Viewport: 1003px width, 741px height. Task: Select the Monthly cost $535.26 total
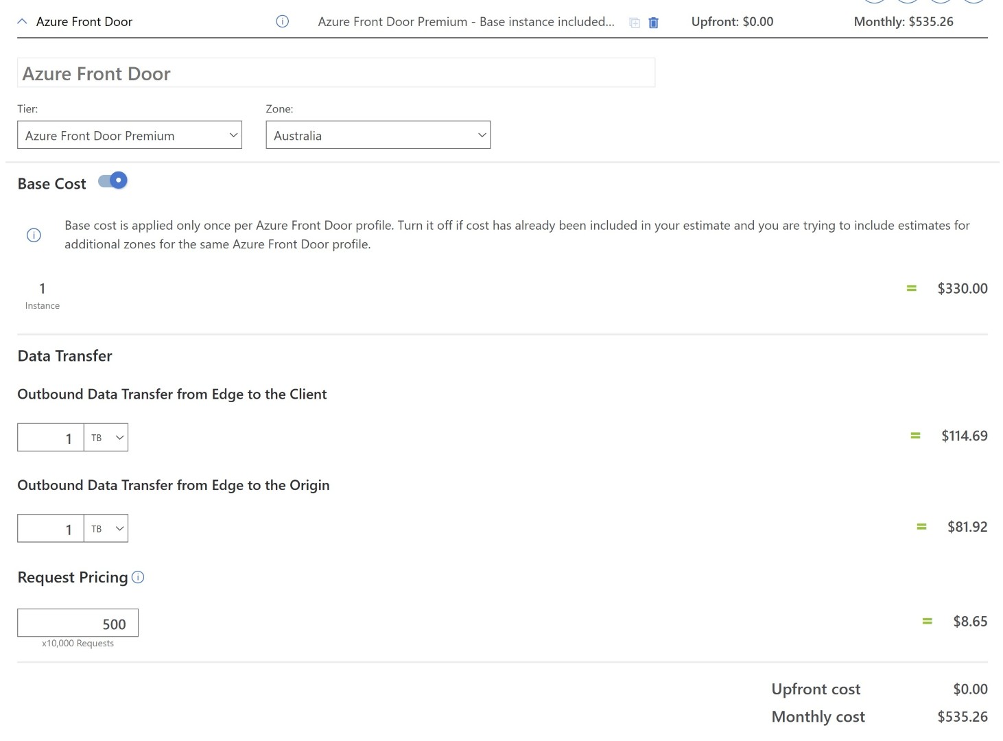coord(963,717)
